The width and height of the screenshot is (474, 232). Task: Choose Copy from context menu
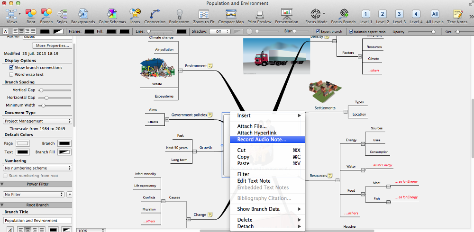[267, 157]
